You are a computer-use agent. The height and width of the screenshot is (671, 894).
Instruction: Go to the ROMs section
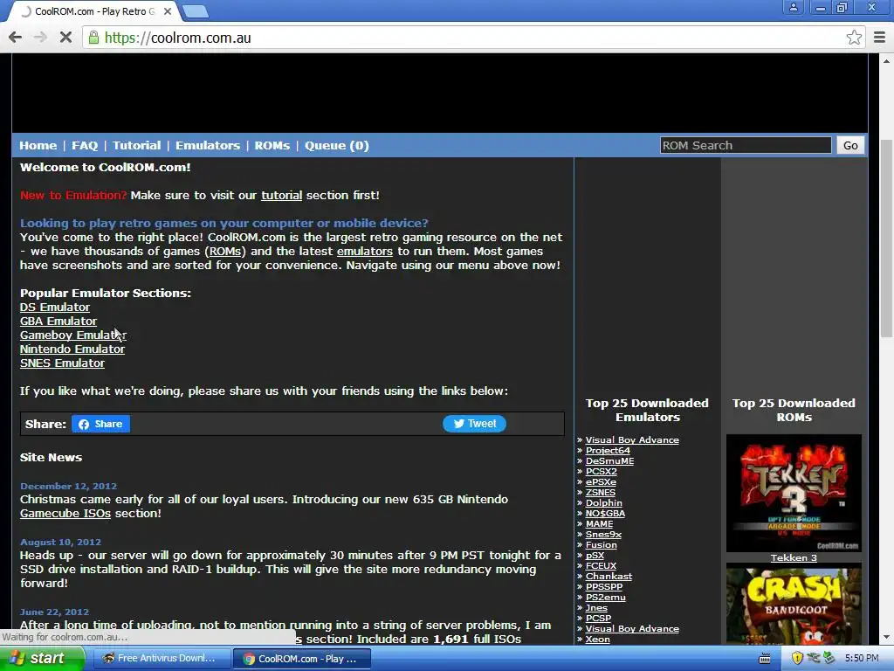[x=272, y=146]
